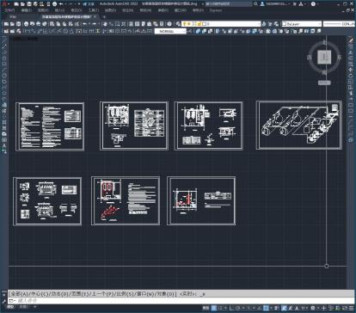
Task: Click the ViewCube top face
Action: coord(324,57)
